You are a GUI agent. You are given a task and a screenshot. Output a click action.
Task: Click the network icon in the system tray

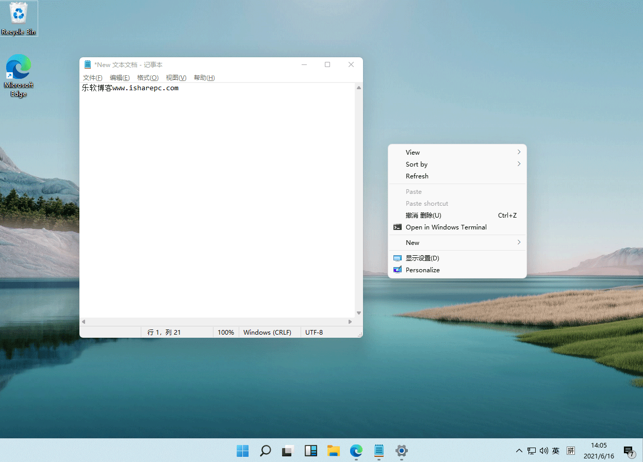(531, 451)
